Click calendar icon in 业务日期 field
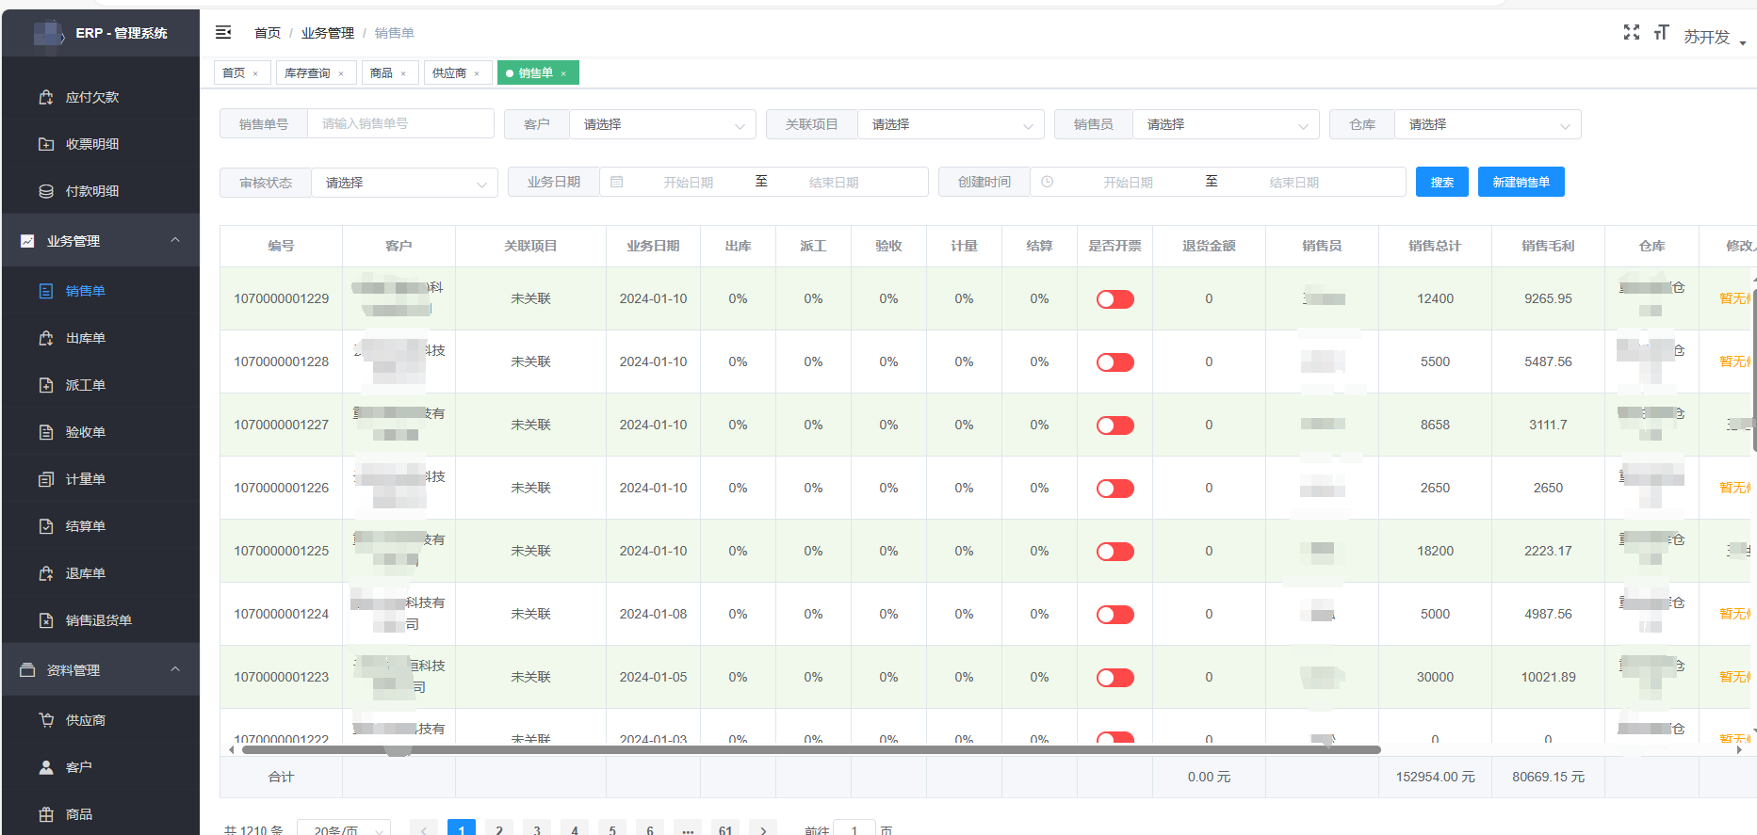 617,182
